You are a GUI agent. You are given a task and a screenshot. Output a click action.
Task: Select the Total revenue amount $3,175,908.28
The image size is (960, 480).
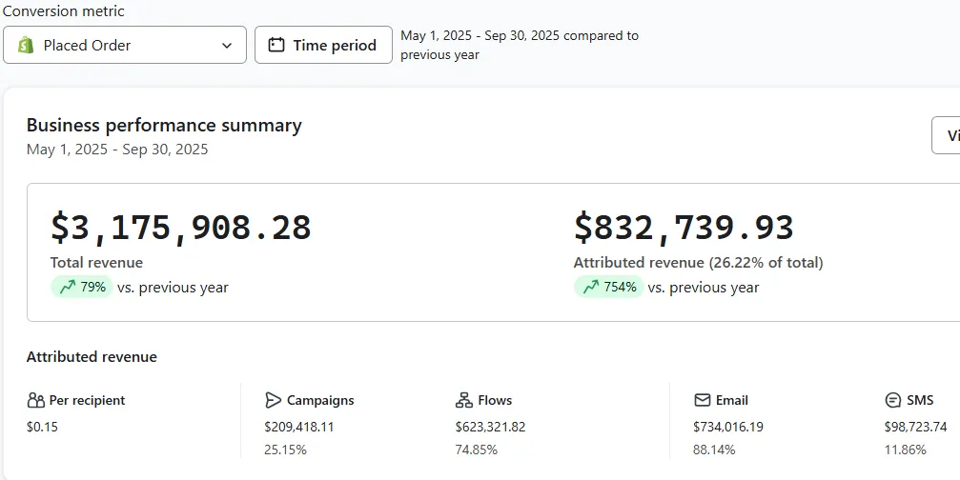[181, 228]
